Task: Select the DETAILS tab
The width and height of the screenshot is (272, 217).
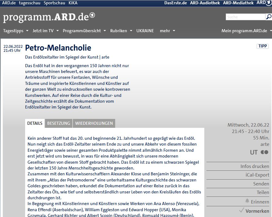Action: click(x=35, y=123)
